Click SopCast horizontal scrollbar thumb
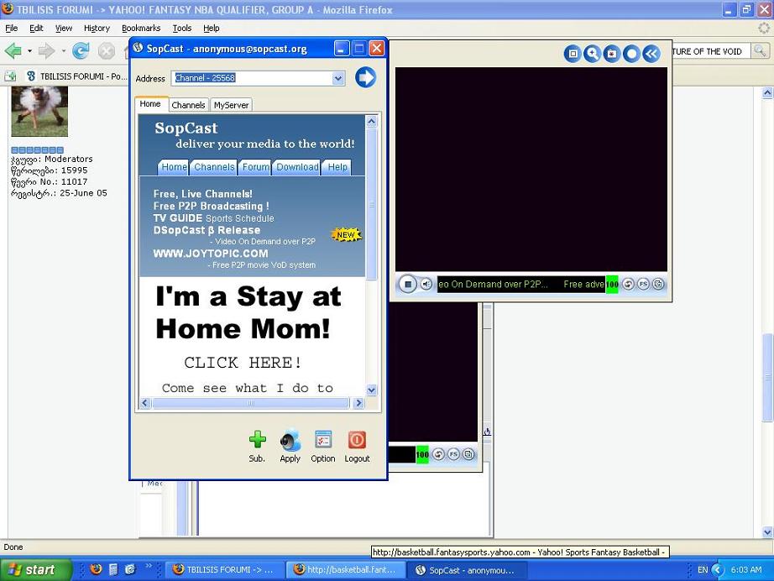The height and width of the screenshot is (581, 774). click(x=251, y=403)
